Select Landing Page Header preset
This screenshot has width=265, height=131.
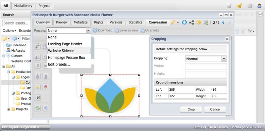click(69, 44)
